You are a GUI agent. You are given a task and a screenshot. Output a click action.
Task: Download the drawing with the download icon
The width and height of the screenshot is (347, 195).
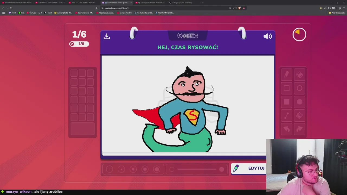click(x=107, y=36)
